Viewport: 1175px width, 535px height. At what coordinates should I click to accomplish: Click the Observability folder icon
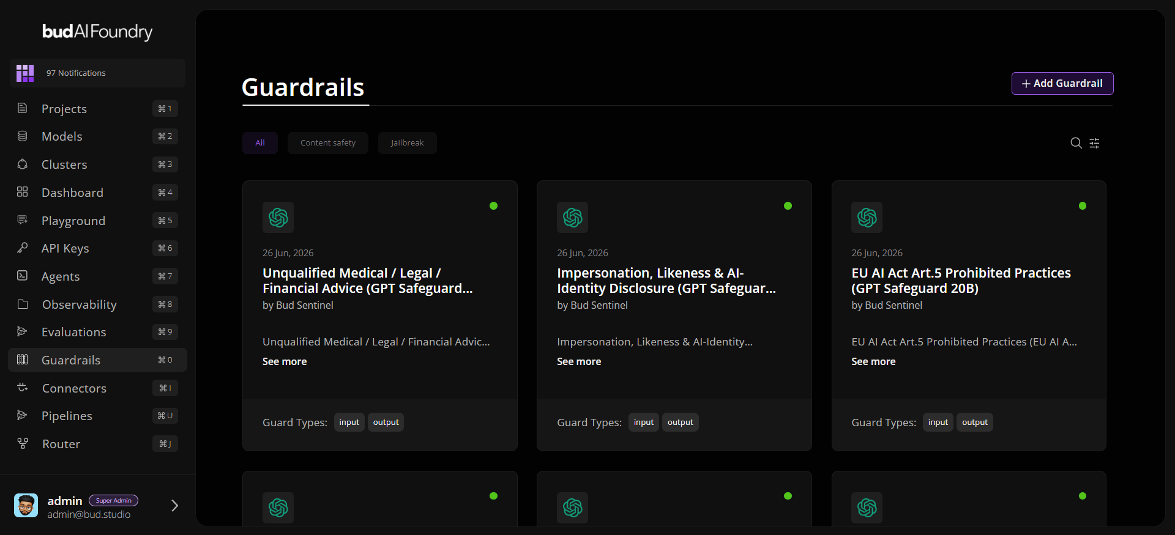[x=23, y=304]
